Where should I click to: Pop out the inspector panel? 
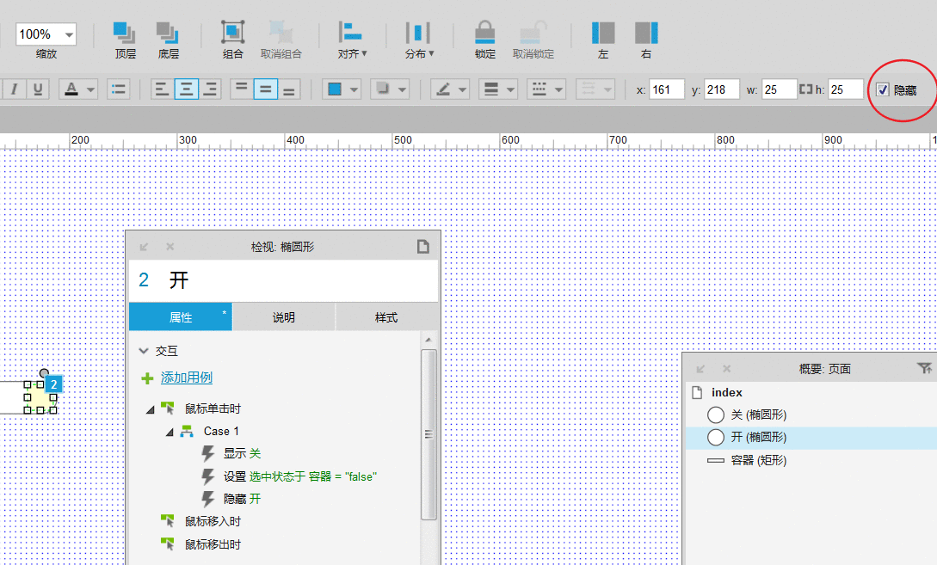pos(144,247)
